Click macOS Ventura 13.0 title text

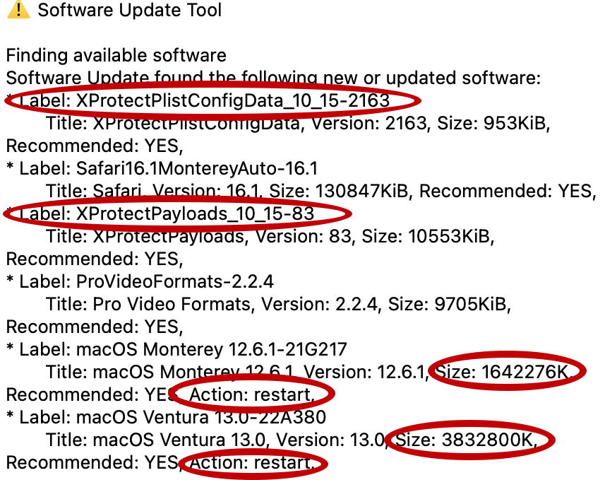point(156,440)
